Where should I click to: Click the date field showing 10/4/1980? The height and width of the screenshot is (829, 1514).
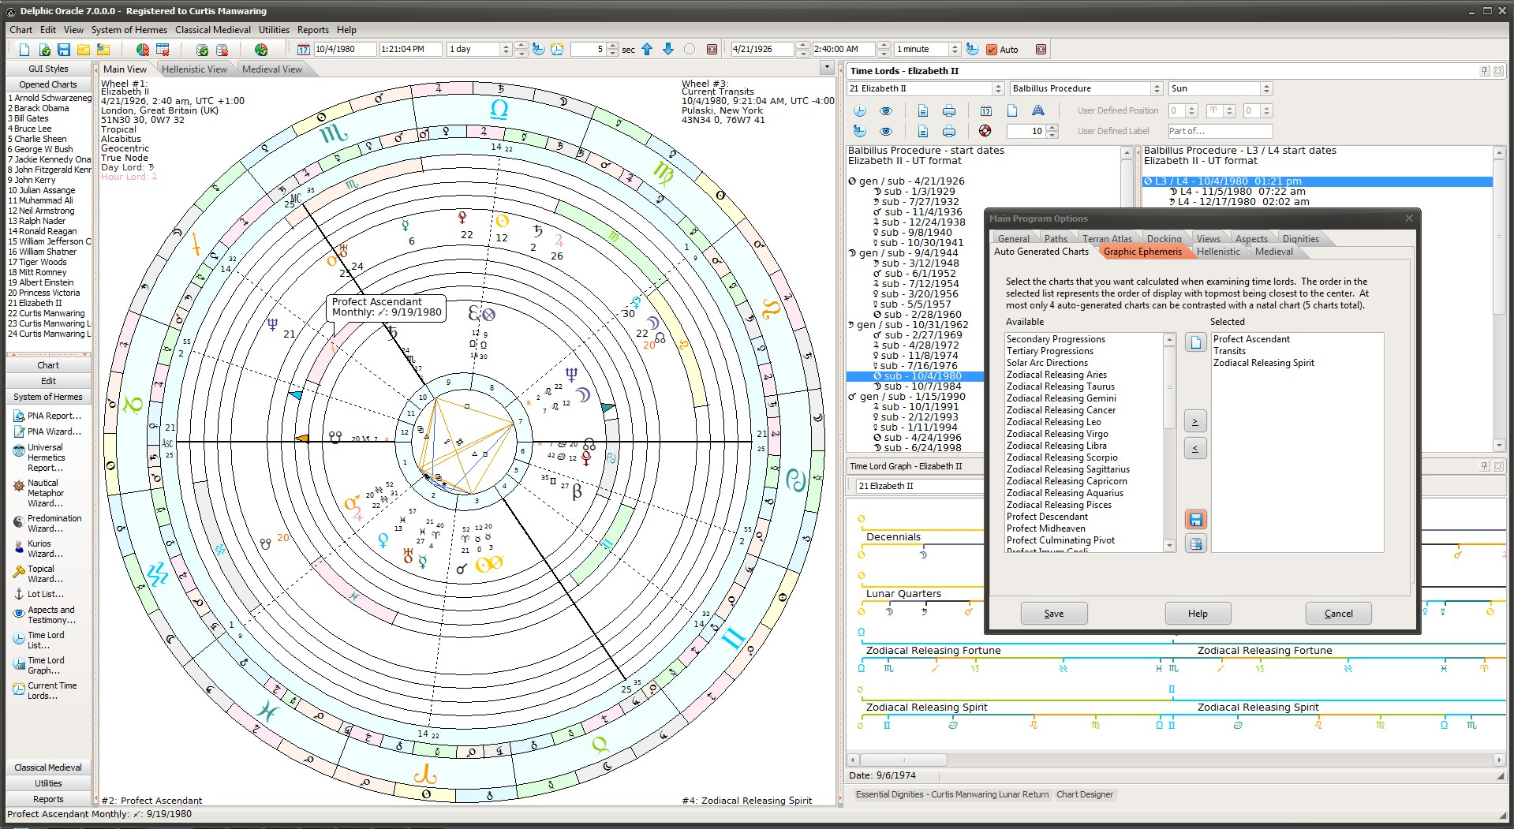[x=345, y=50]
